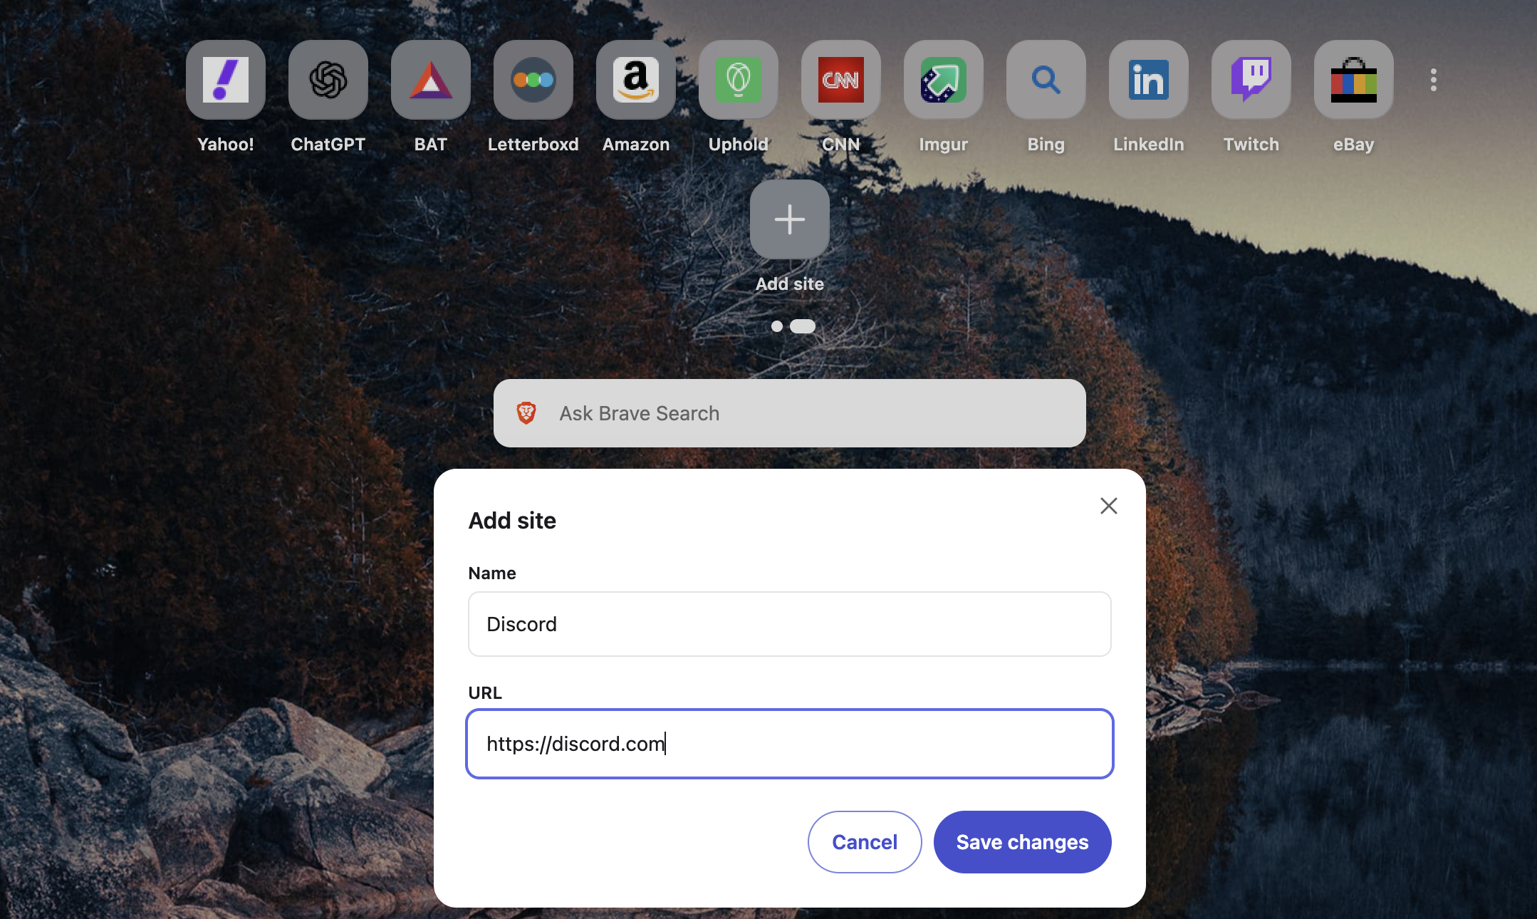Viewport: 1537px width, 919px height.
Task: Open the Letterboxd shortcut tile
Action: click(533, 80)
